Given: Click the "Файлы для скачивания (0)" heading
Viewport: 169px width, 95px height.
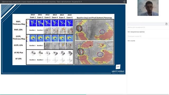Looking at the screenshot, I should coord(136,27).
